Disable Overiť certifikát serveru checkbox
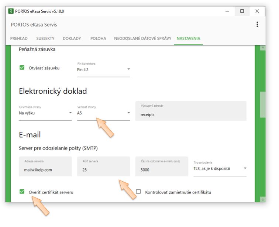The image size is (279, 227). coord(22,192)
